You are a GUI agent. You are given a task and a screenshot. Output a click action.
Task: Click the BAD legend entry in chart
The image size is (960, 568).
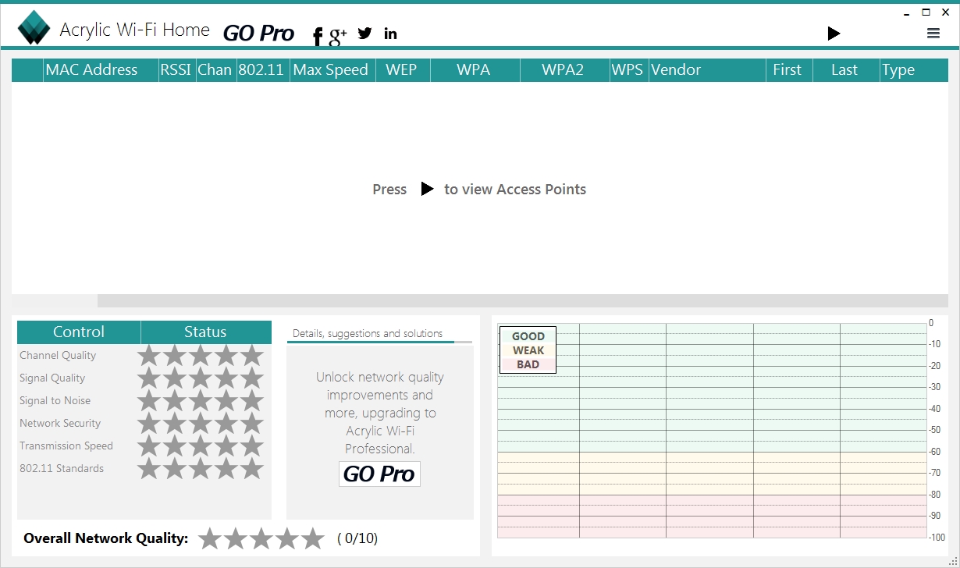tap(528, 364)
